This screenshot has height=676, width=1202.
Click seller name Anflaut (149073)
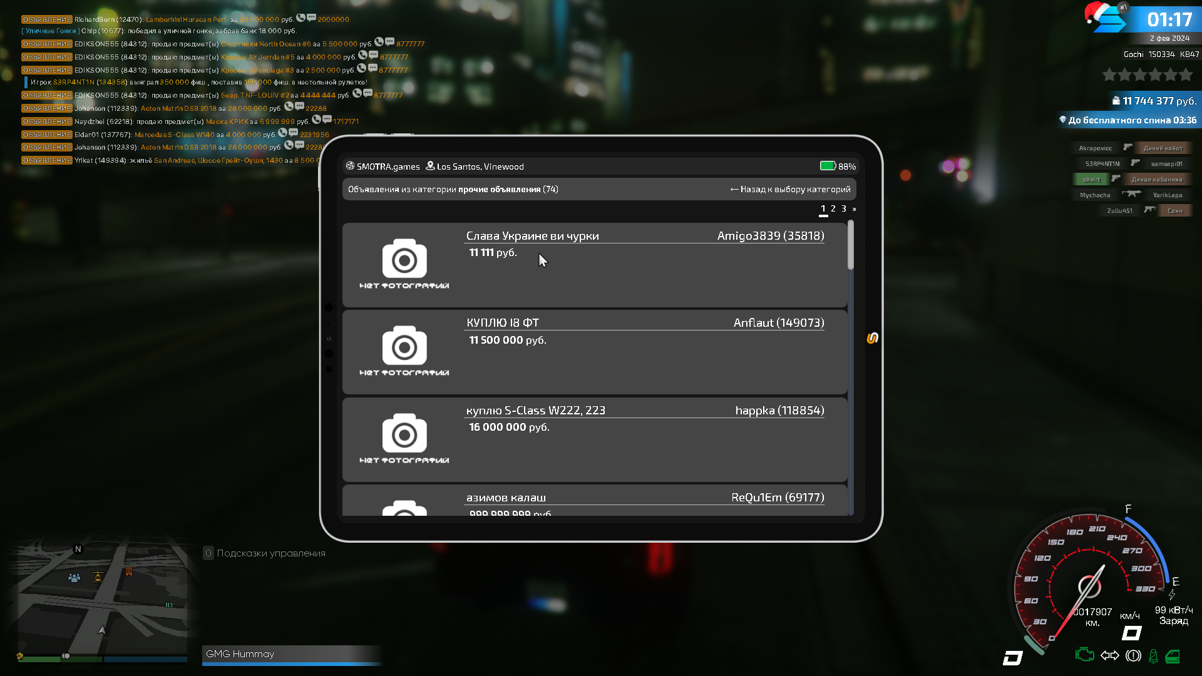(778, 323)
